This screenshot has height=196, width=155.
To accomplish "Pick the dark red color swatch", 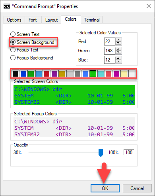I will (x=46, y=73).
